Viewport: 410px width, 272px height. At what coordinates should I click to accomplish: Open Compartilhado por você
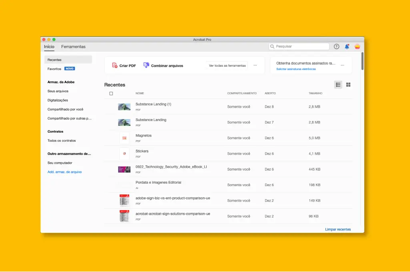point(65,109)
